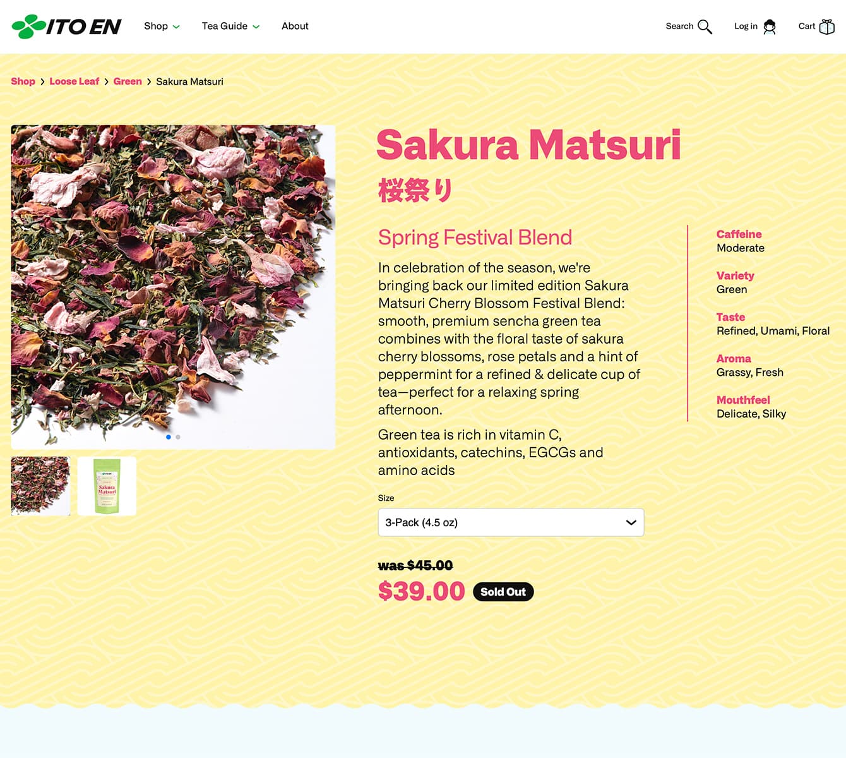Open the Cart gift box icon
Viewport: 846px width, 758px height.
pyautogui.click(x=826, y=27)
